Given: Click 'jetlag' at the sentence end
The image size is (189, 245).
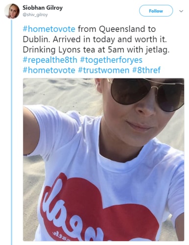Looking at the screenshot, I should [157, 50].
